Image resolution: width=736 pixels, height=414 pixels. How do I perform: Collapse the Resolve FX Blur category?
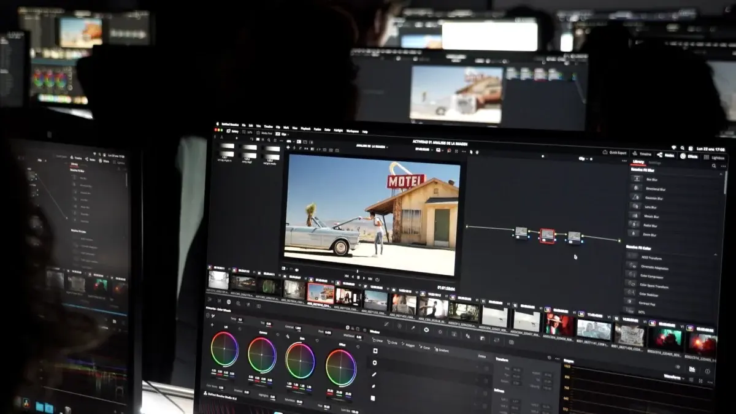tap(721, 174)
